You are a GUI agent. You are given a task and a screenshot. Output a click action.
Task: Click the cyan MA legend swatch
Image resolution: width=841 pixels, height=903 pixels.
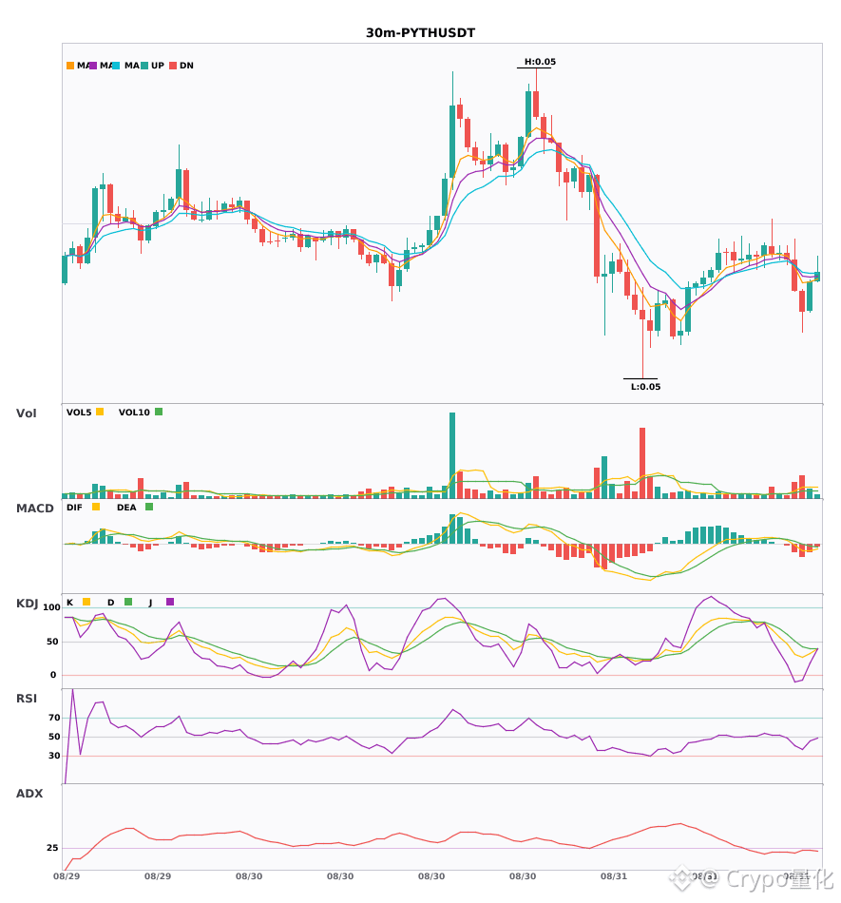(116, 66)
